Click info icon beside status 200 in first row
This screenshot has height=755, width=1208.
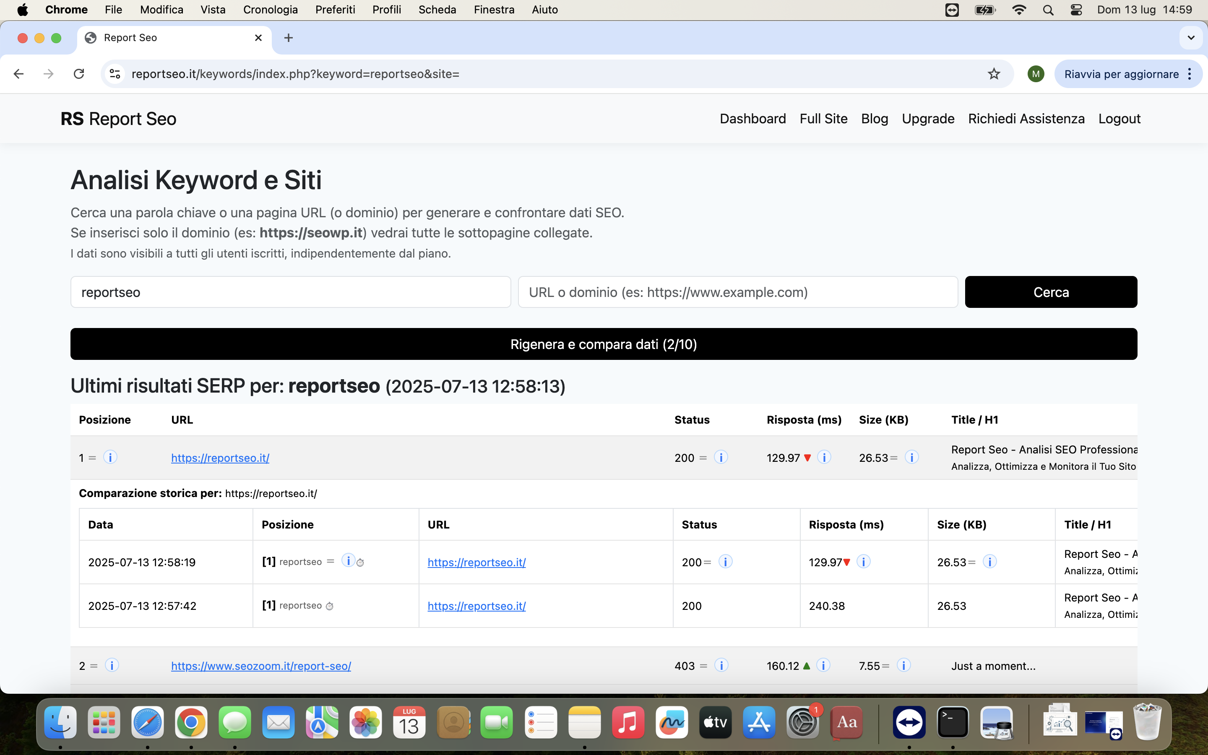(721, 457)
